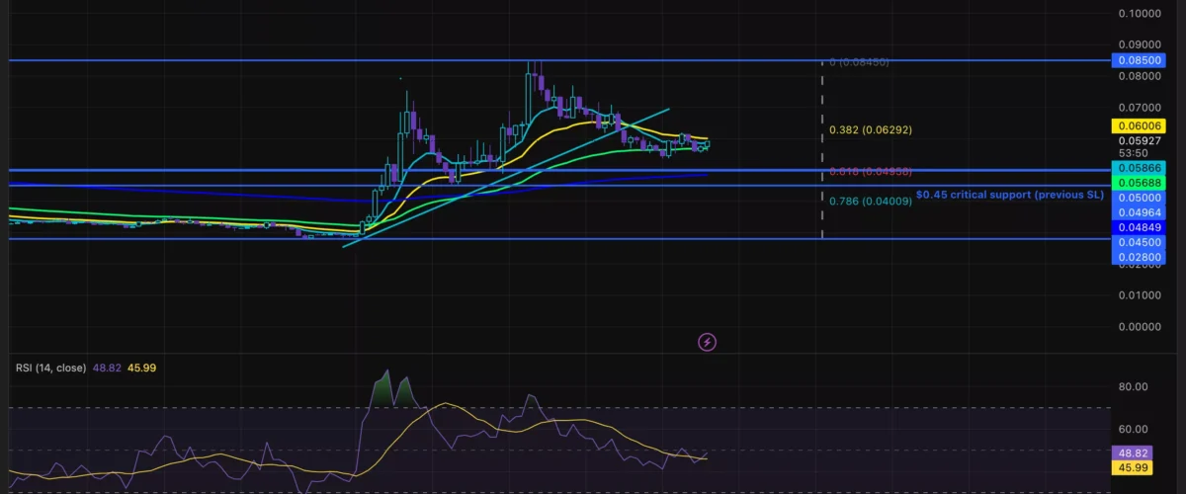Click the 0.04500 horizontal line price label

click(1139, 242)
